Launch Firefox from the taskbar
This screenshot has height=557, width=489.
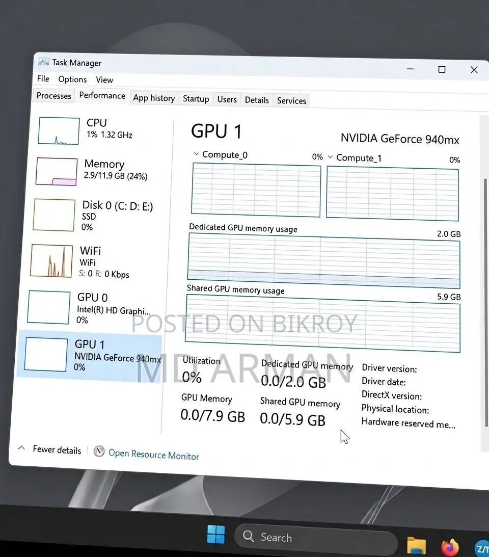450,547
